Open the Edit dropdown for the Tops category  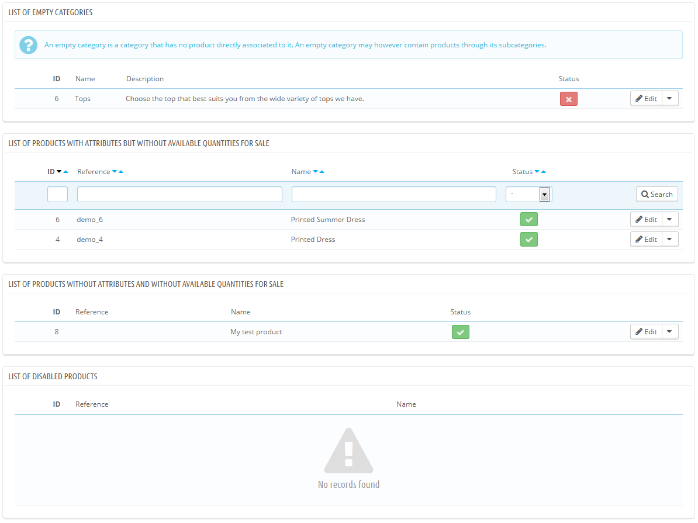coord(671,98)
